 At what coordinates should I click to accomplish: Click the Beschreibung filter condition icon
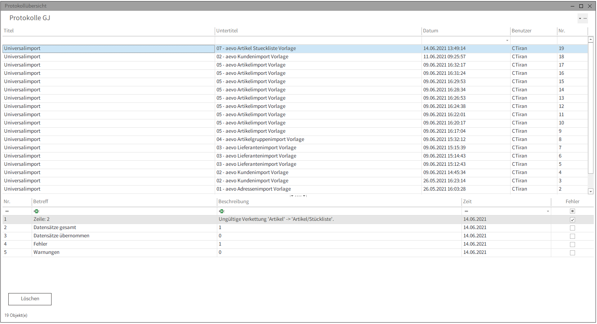[222, 211]
